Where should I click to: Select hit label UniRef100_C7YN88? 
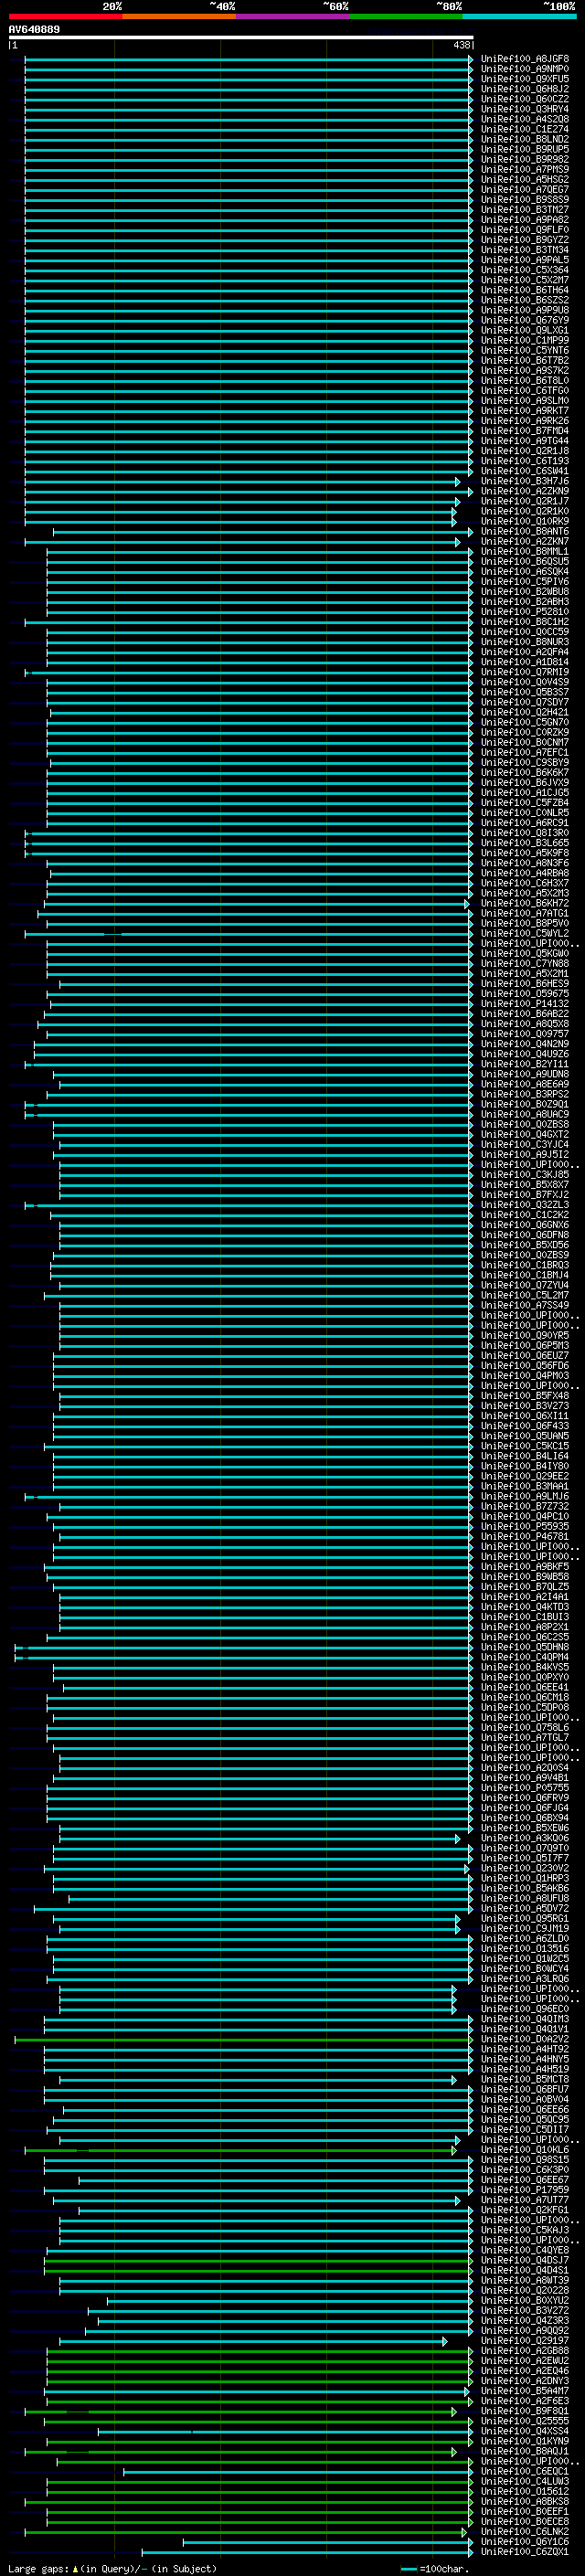point(525,963)
